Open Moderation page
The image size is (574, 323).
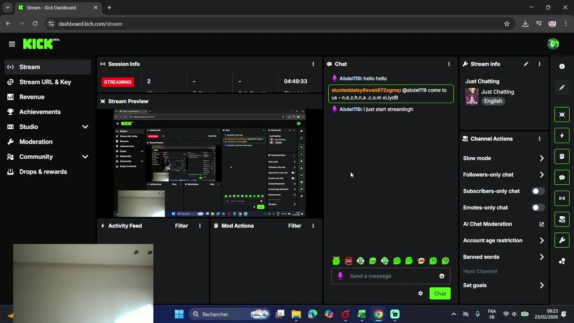pyautogui.click(x=48, y=142)
